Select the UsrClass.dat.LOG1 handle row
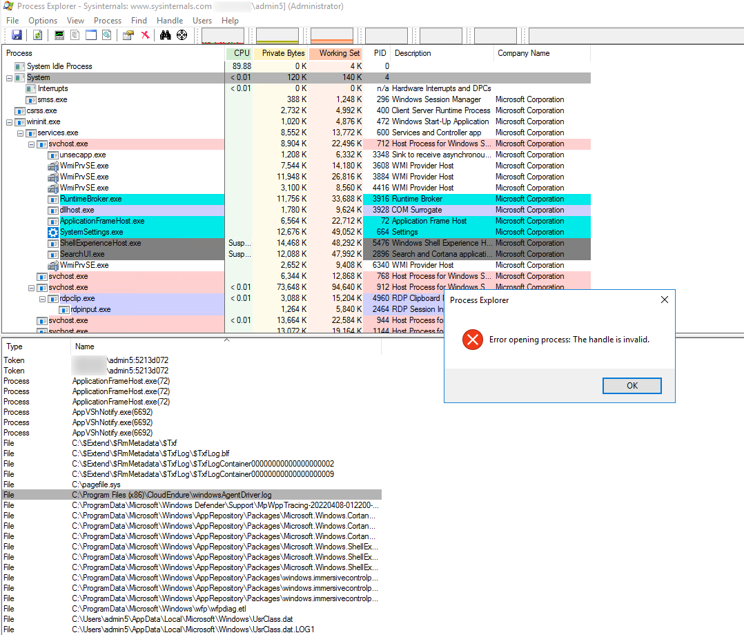744x635 pixels. click(192, 629)
